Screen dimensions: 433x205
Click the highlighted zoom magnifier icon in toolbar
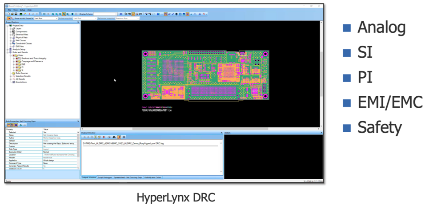pos(64,14)
